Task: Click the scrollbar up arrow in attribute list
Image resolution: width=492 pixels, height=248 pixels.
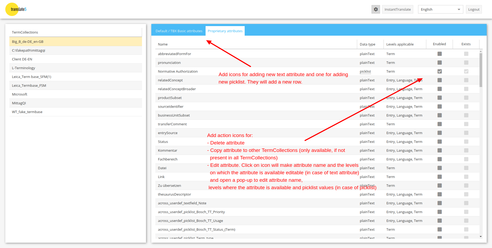Action: [x=481, y=51]
